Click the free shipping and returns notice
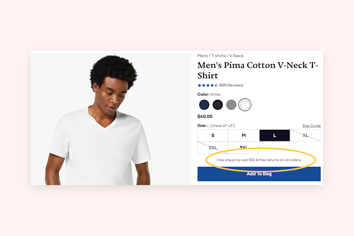This screenshot has width=354, height=236. pos(259,160)
